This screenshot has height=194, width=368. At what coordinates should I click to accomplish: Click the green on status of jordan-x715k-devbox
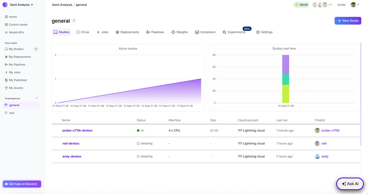click(140, 130)
